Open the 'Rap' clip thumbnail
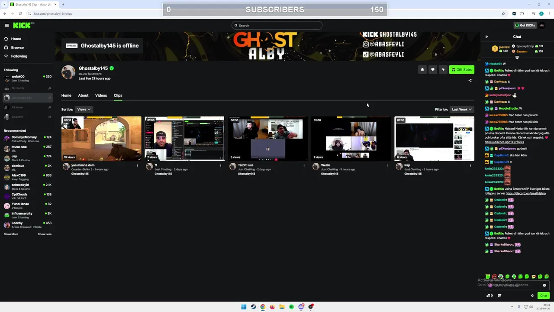This screenshot has height=312, width=554. [434, 139]
